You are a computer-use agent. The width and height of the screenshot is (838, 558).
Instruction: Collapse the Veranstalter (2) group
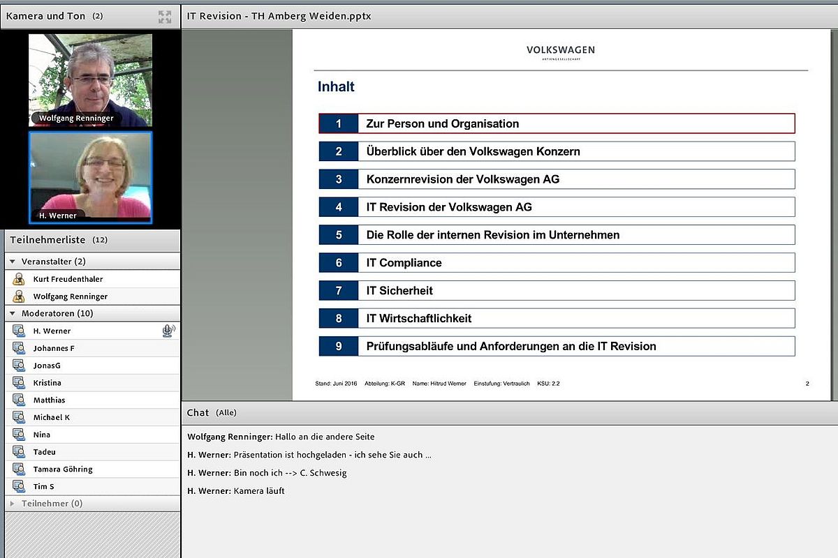[x=13, y=262]
